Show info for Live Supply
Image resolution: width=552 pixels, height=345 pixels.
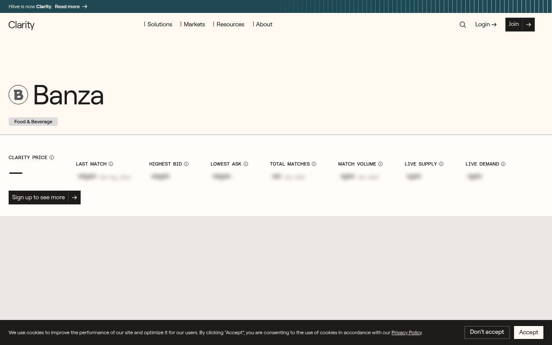441,164
